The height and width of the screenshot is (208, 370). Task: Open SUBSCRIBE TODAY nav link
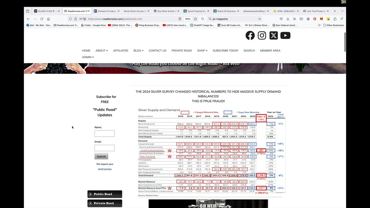225,51
